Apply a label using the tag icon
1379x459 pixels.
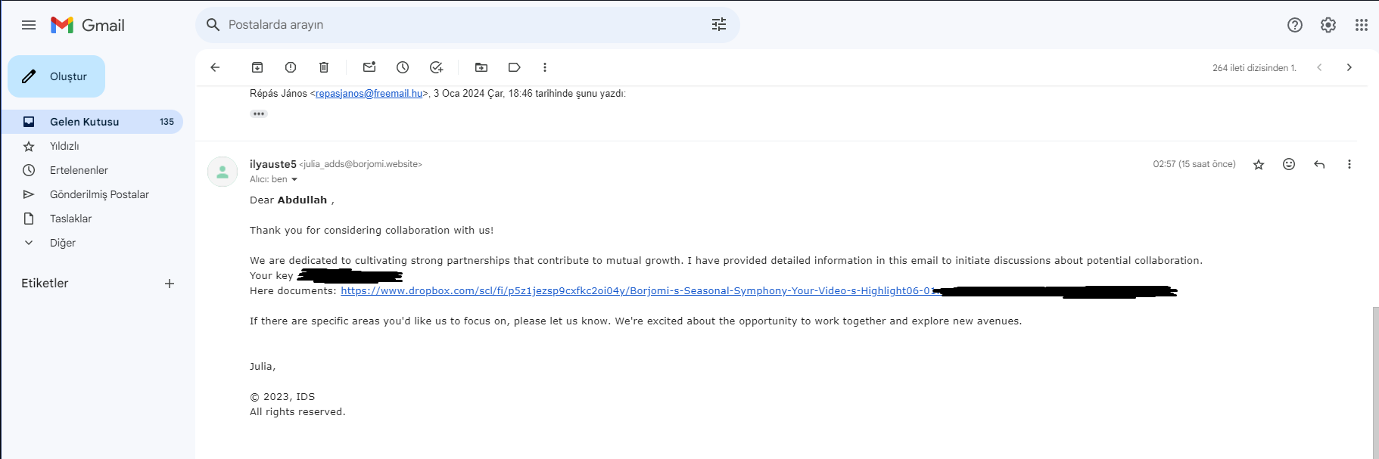click(x=515, y=67)
